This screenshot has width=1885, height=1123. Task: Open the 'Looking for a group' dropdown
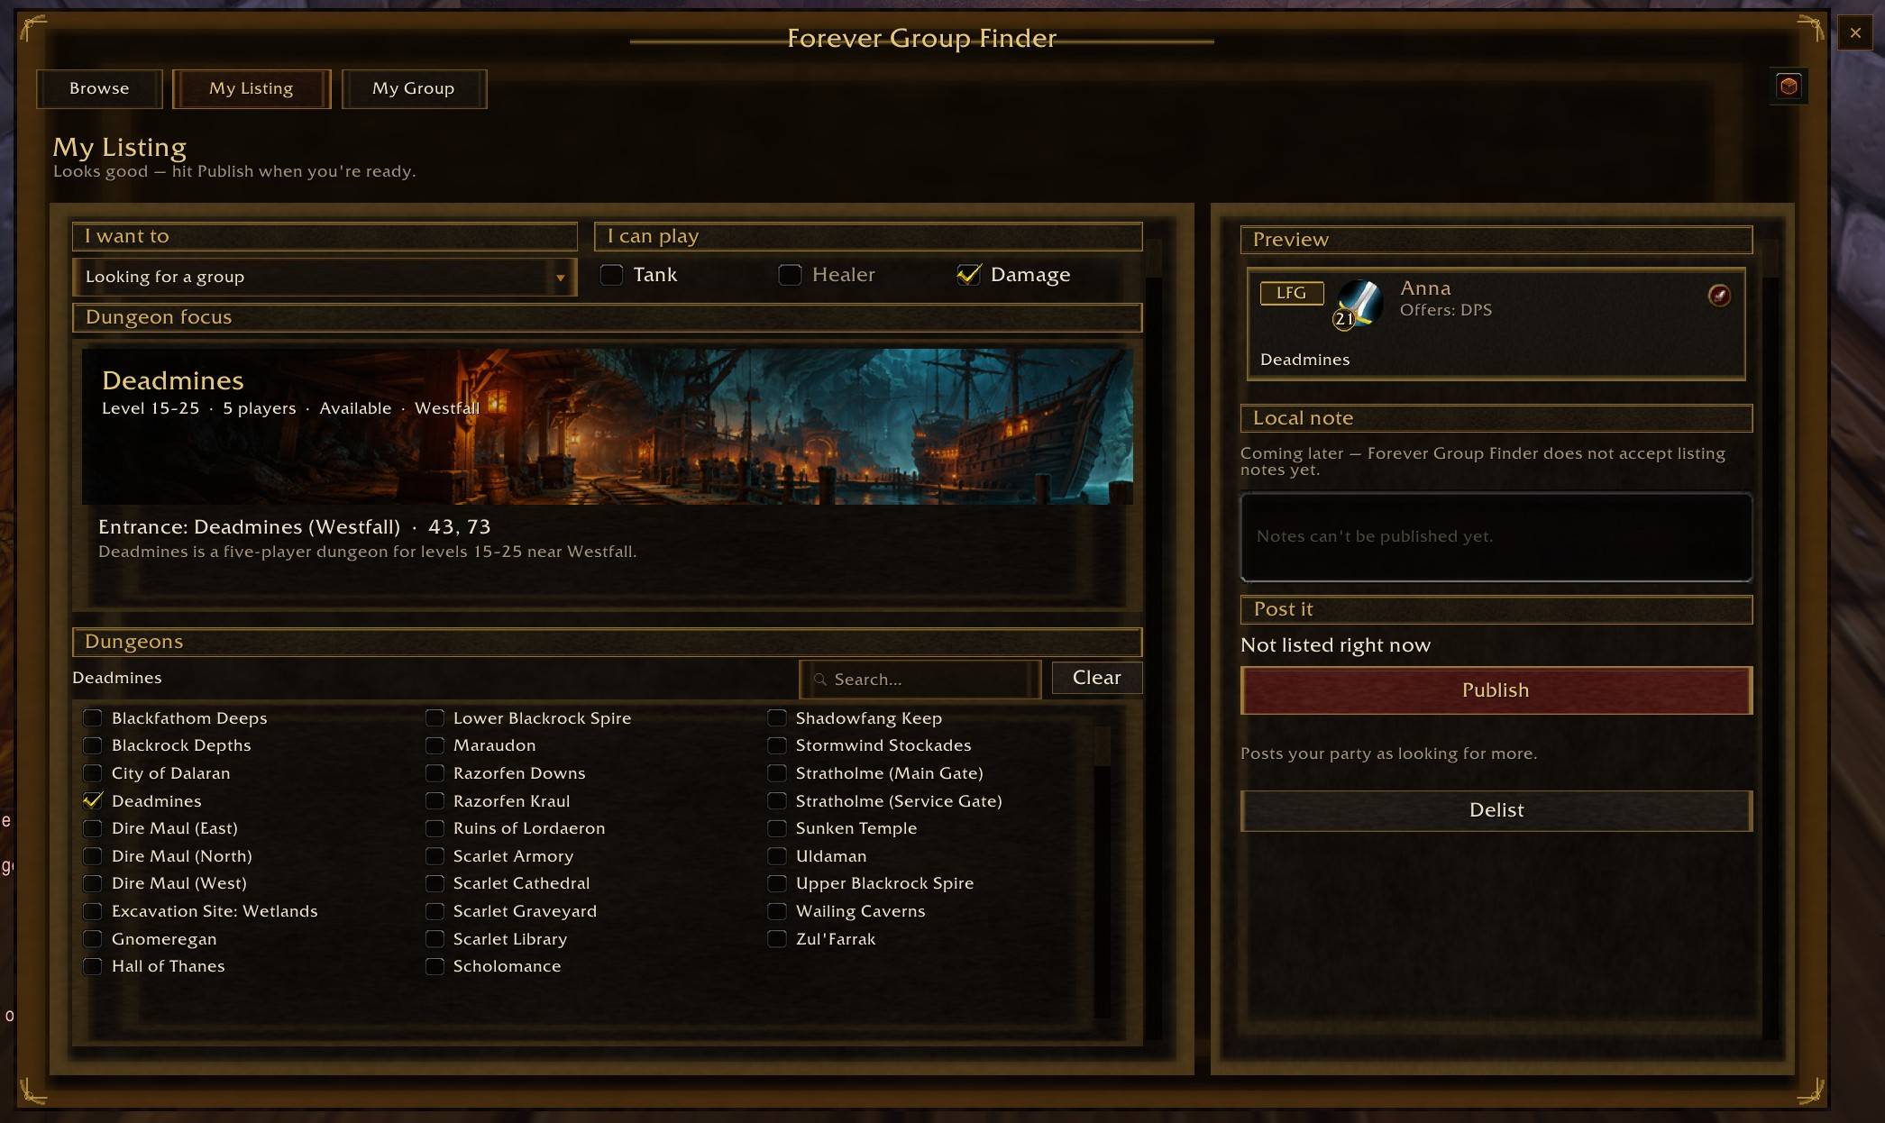[x=325, y=277]
